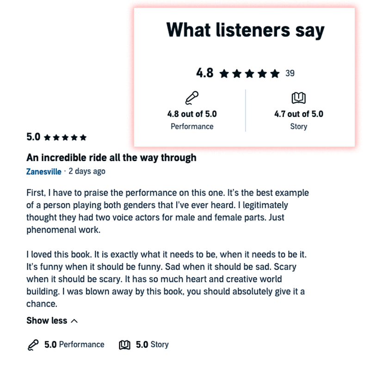370x370 pixels.
Task: Click the review's "5.0 Story" score text
Action: coord(152,345)
